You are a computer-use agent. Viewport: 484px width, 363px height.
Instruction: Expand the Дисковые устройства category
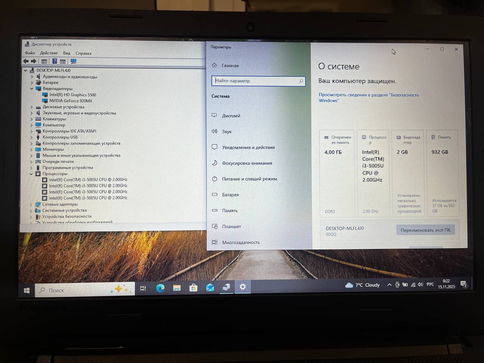[x=32, y=107]
